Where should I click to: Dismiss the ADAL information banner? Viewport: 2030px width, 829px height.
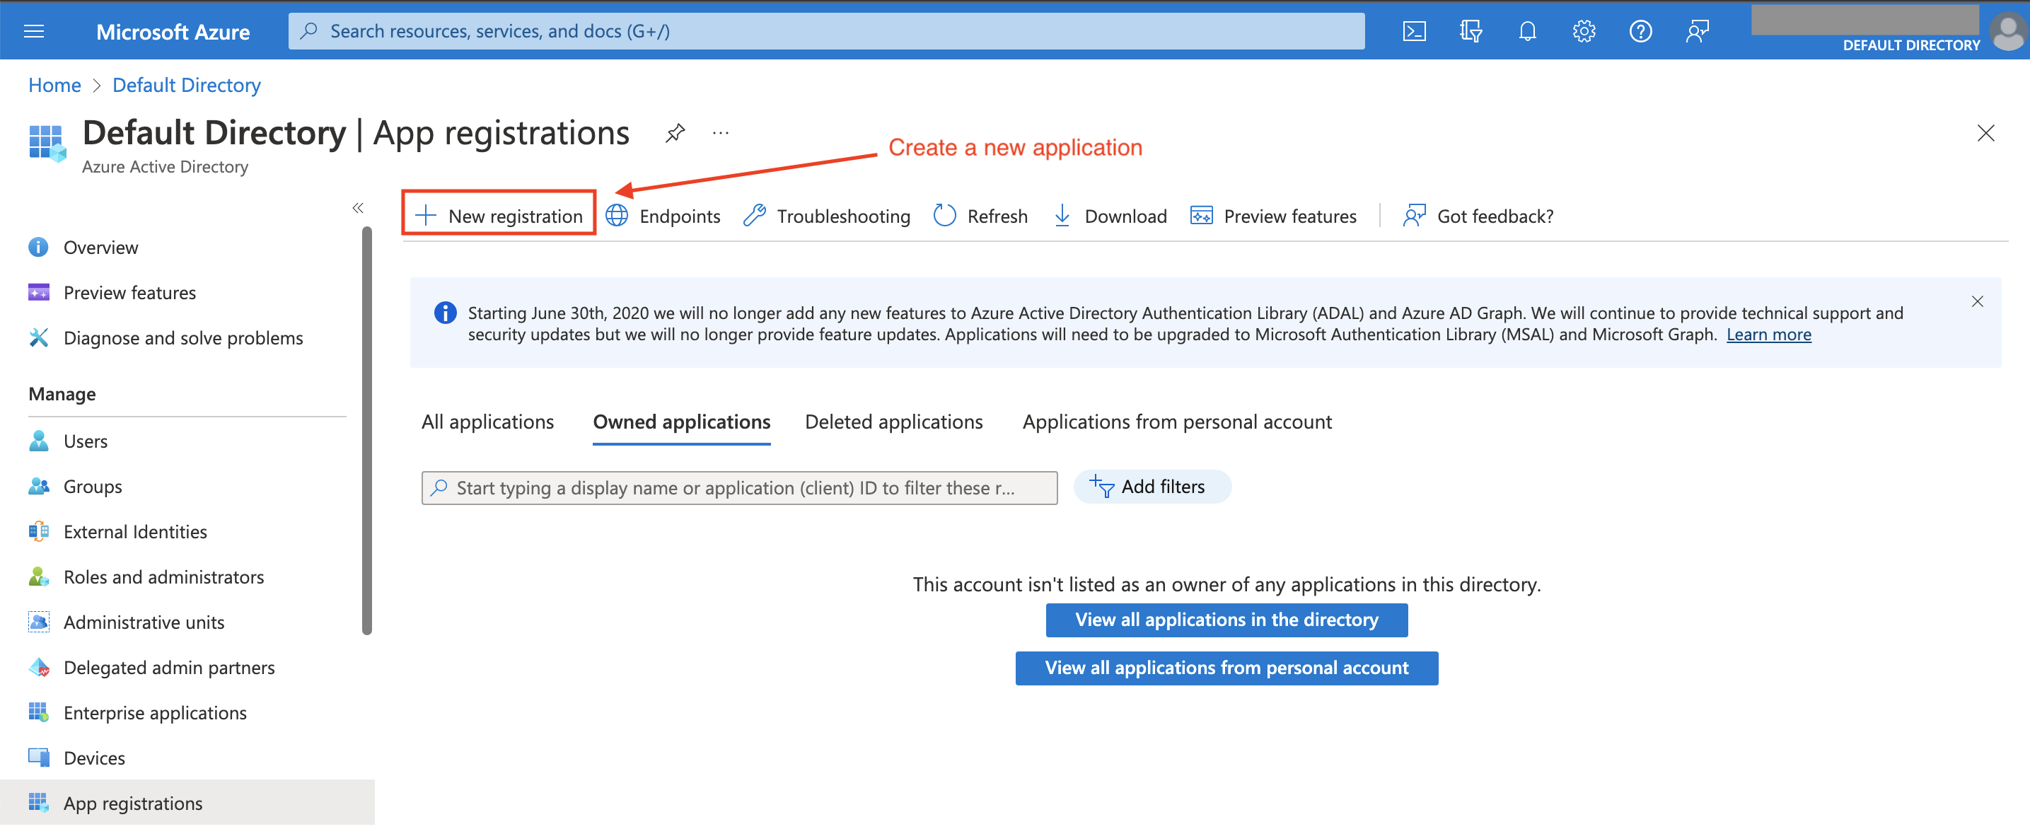click(x=1977, y=302)
